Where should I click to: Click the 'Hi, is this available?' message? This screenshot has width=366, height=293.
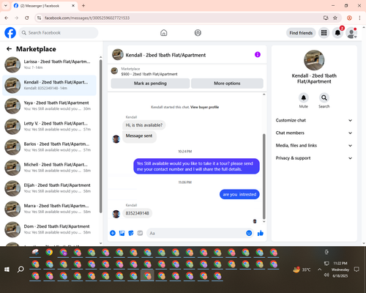coord(144,125)
